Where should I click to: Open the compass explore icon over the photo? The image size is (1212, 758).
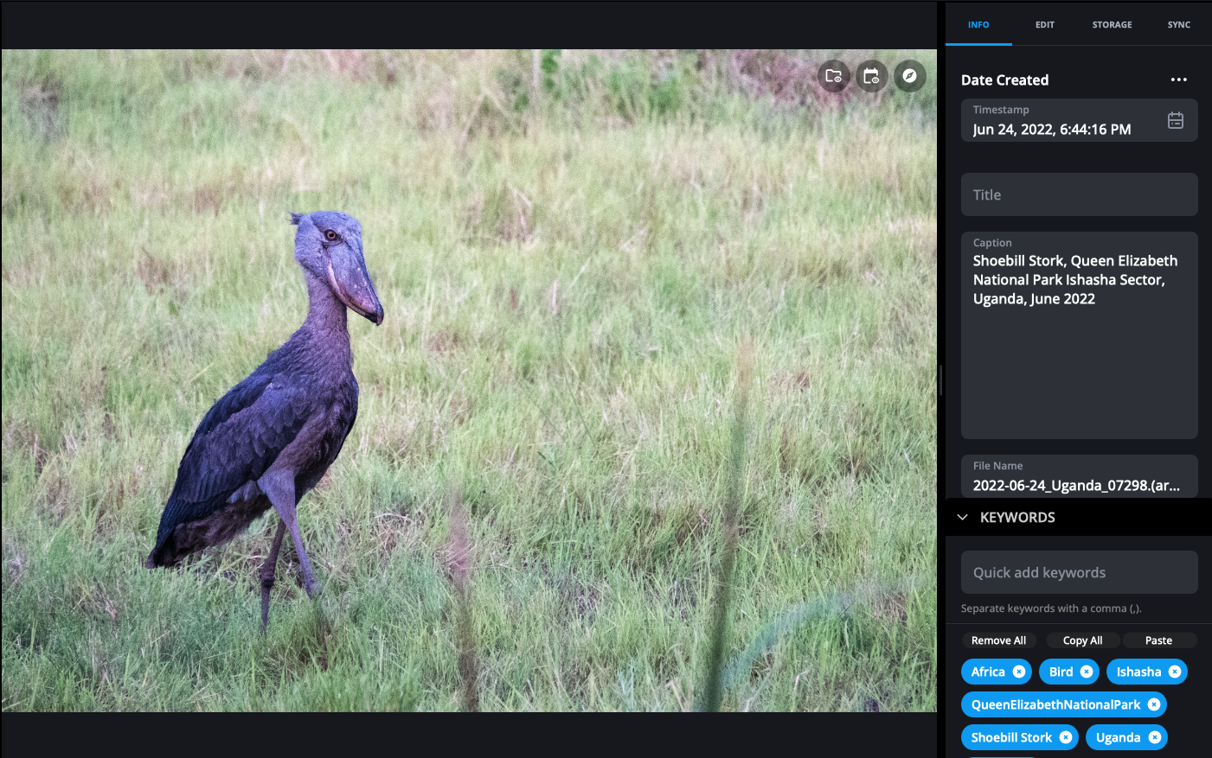909,76
